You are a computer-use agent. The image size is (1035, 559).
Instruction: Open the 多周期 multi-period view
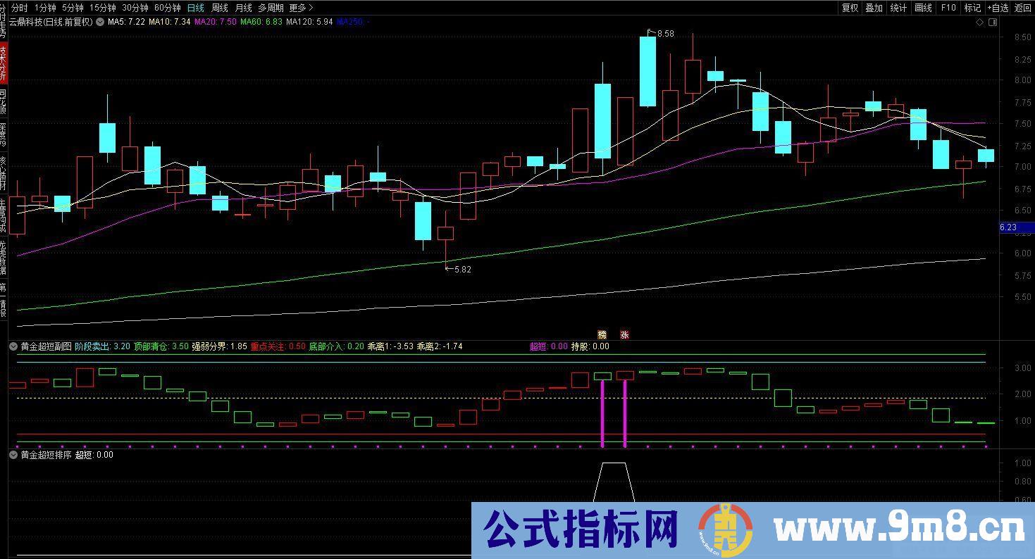[271, 8]
